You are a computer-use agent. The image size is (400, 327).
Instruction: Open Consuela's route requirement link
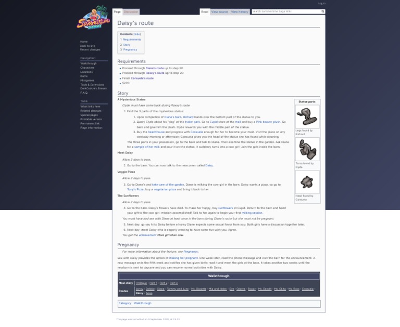tap(142, 78)
